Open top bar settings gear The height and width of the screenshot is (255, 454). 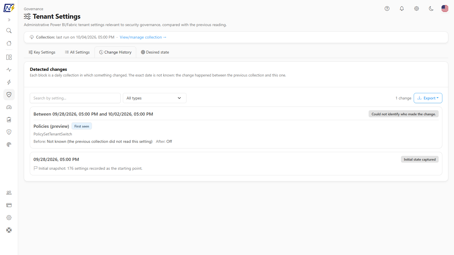pyautogui.click(x=417, y=8)
